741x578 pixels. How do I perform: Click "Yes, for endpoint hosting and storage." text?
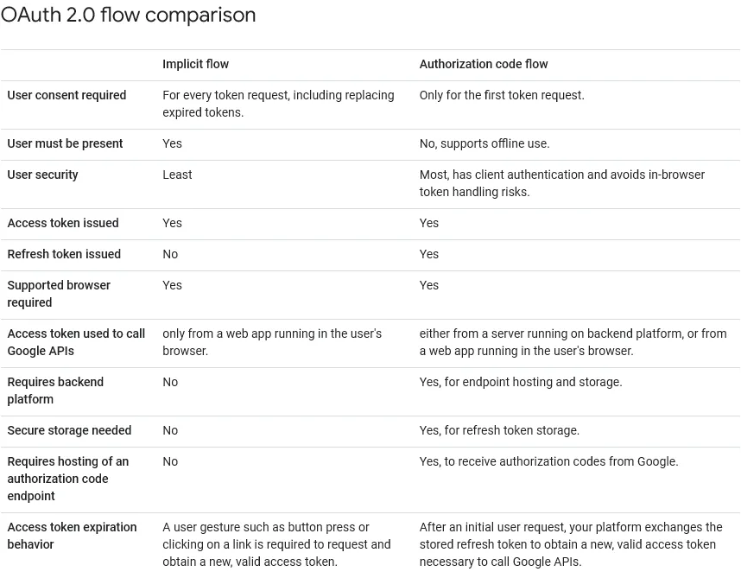521,382
